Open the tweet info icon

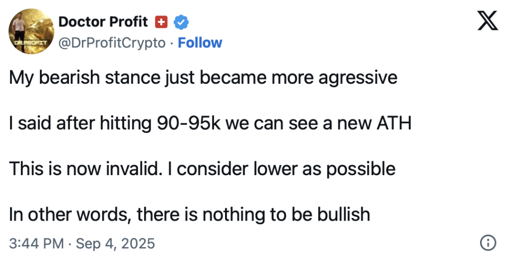488,243
